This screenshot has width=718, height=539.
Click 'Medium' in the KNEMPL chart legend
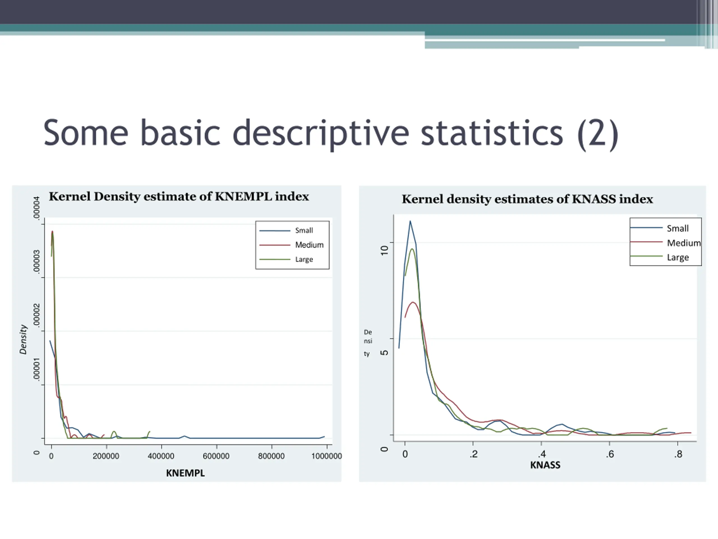click(x=309, y=245)
